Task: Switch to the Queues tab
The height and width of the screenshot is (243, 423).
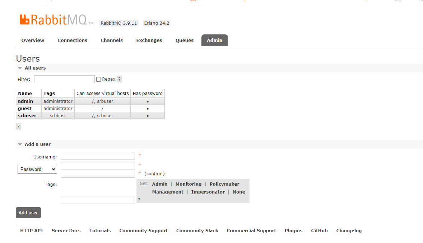Action: coord(185,40)
